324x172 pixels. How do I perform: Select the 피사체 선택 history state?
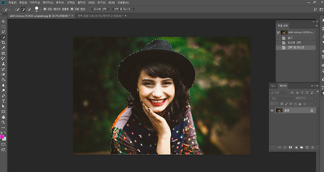[x=296, y=43]
